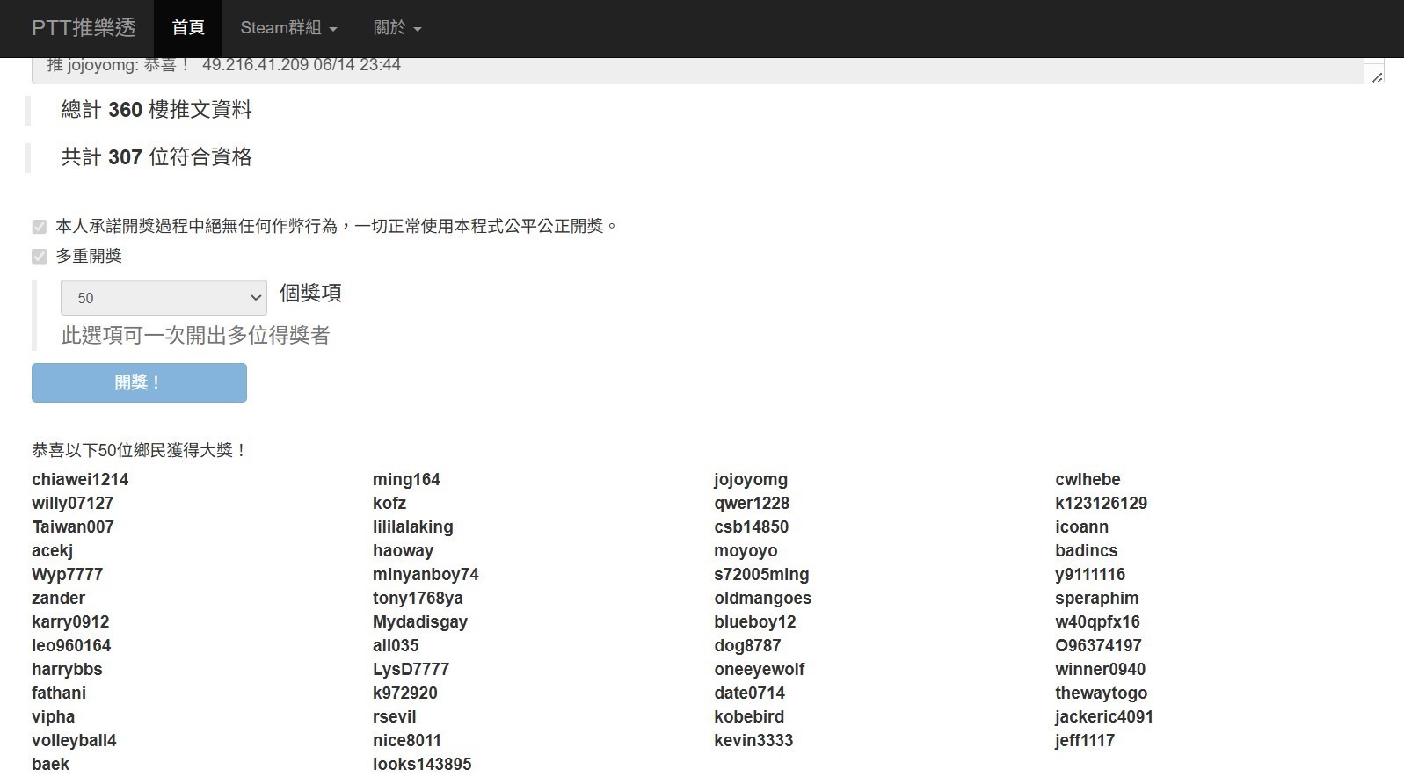Select winner name vipha

(54, 717)
